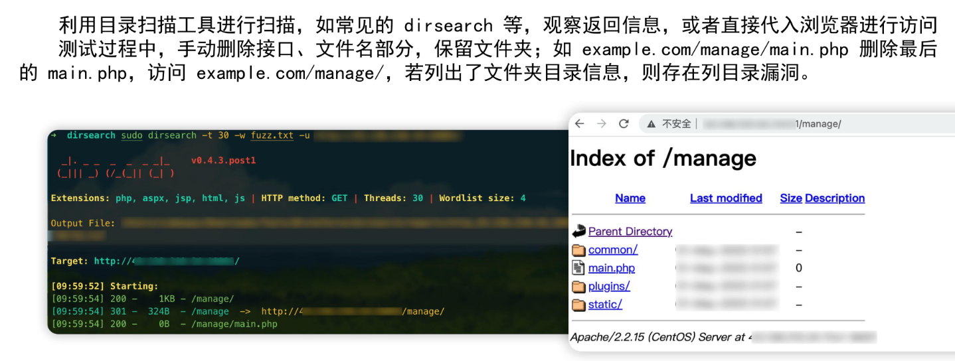Click the not-secure warning triangle icon
Viewport: 955px width, 361px height.
(651, 124)
